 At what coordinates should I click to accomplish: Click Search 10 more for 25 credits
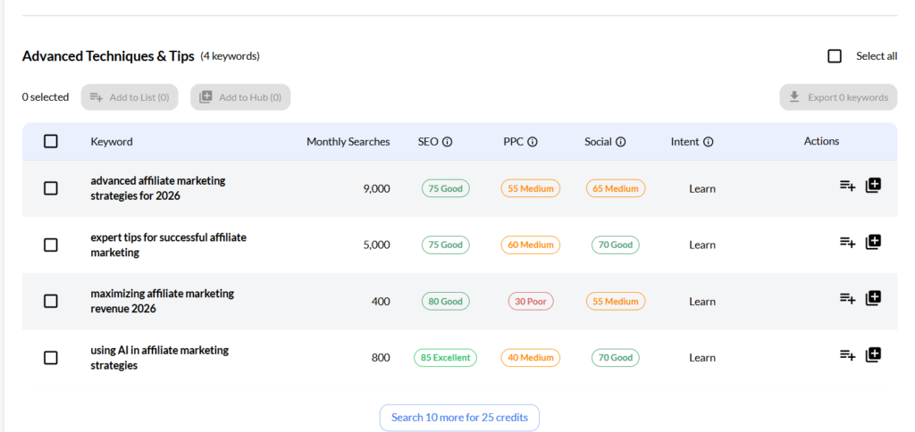point(459,418)
